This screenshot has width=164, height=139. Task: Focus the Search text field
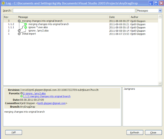(74, 10)
